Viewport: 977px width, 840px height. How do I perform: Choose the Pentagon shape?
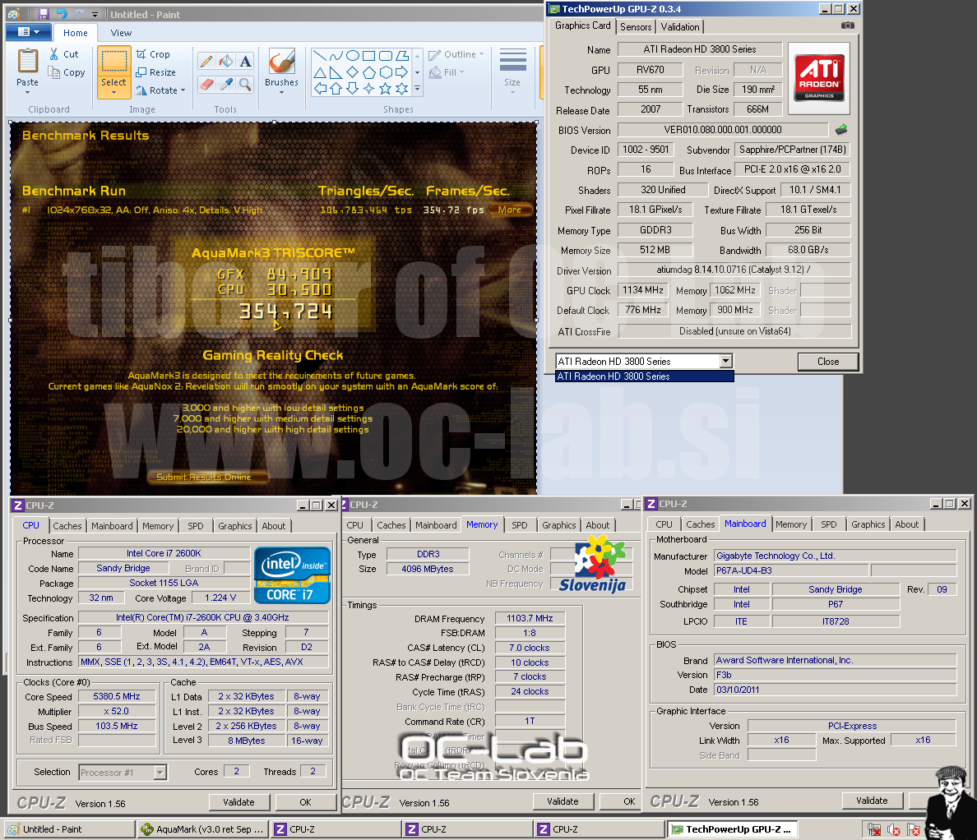pos(369,72)
